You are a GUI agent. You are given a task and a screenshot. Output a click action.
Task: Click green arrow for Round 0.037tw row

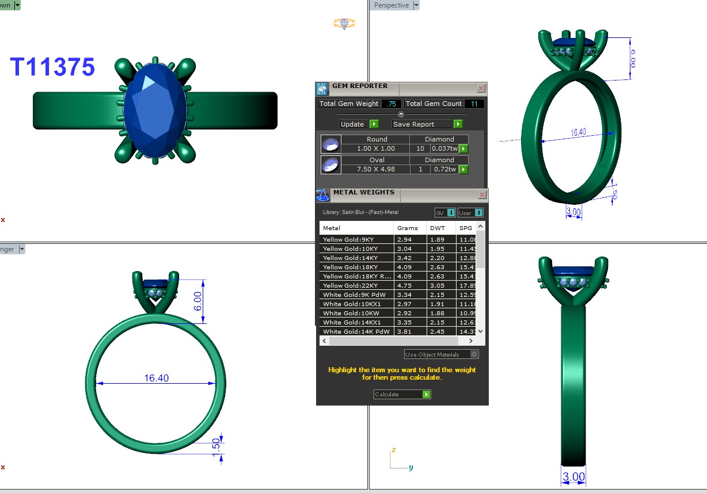tap(463, 149)
